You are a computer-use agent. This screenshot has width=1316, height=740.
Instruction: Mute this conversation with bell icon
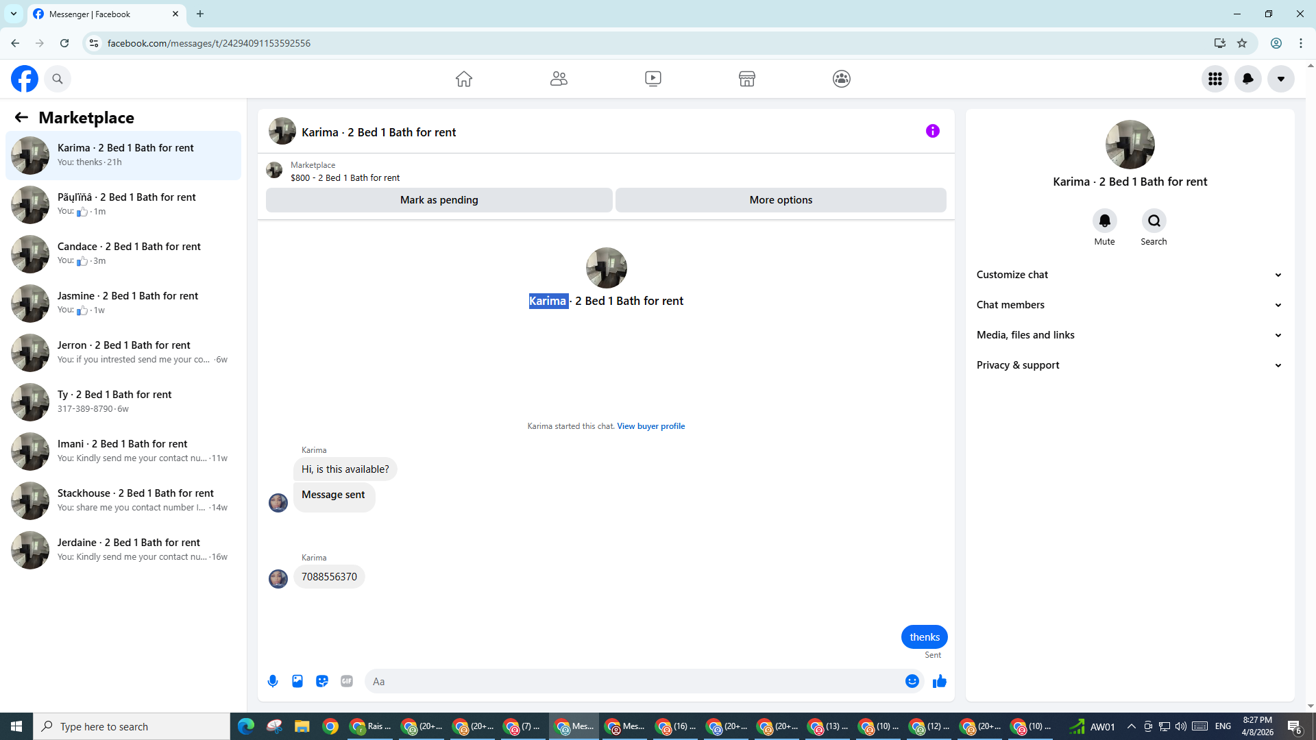[1104, 221]
